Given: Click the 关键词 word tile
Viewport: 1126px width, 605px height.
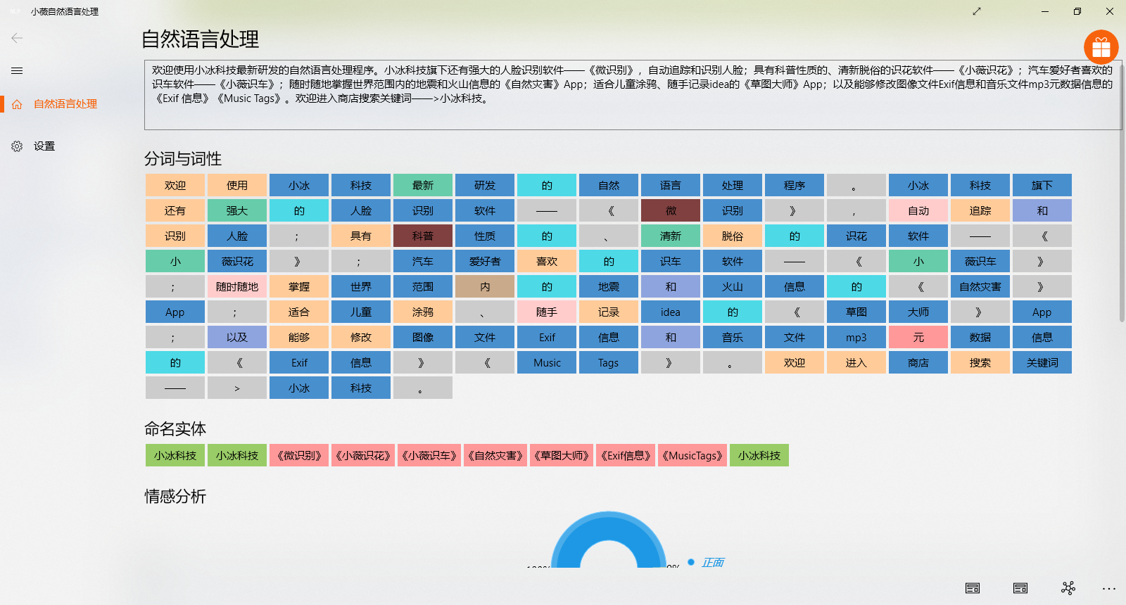Looking at the screenshot, I should click(x=1042, y=362).
